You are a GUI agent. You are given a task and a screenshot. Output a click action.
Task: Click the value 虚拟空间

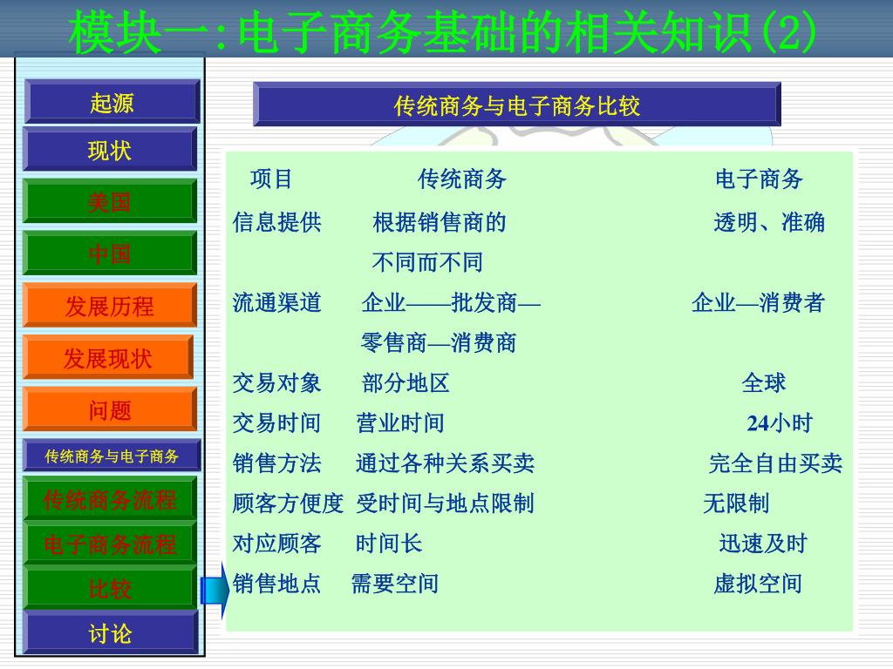point(758,584)
